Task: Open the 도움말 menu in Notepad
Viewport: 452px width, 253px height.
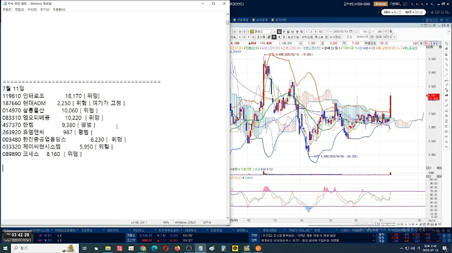Action: [59, 9]
